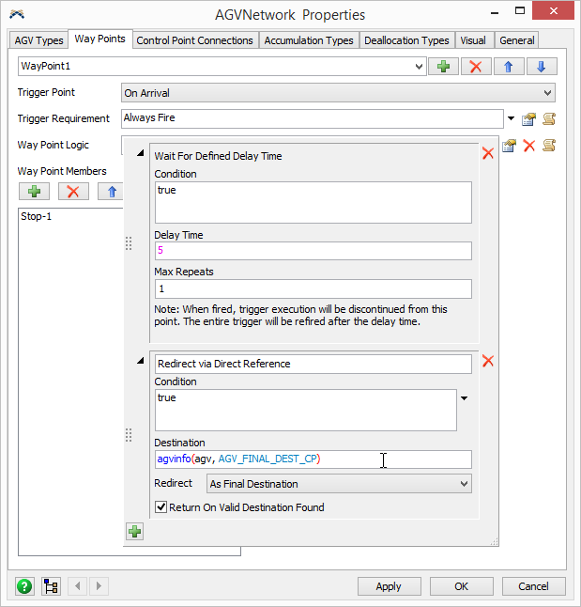Move way point down with blue arrow
Screen dimensions: 581x607
541,67
